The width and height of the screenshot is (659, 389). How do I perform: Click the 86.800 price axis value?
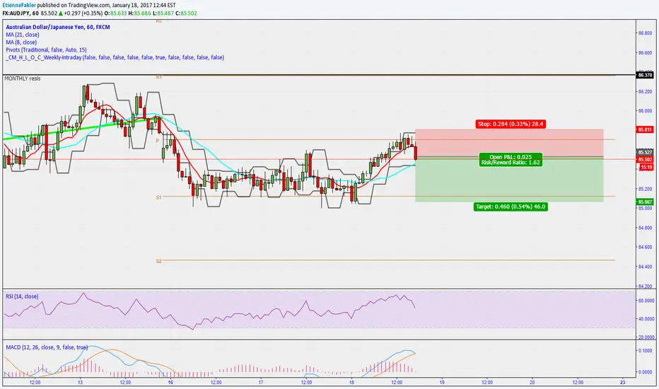click(645, 33)
